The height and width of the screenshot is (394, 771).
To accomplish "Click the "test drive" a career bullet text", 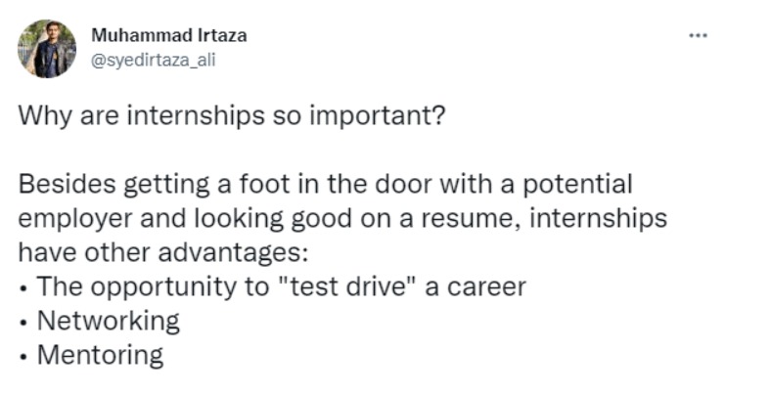I will [x=282, y=287].
